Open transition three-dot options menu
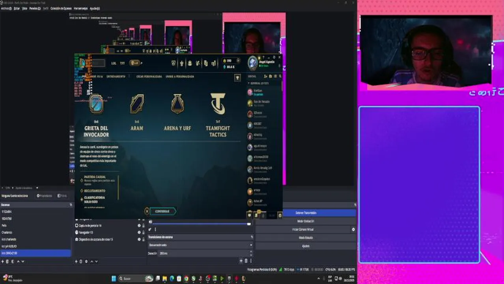This screenshot has height=284, width=504. pyautogui.click(x=251, y=261)
